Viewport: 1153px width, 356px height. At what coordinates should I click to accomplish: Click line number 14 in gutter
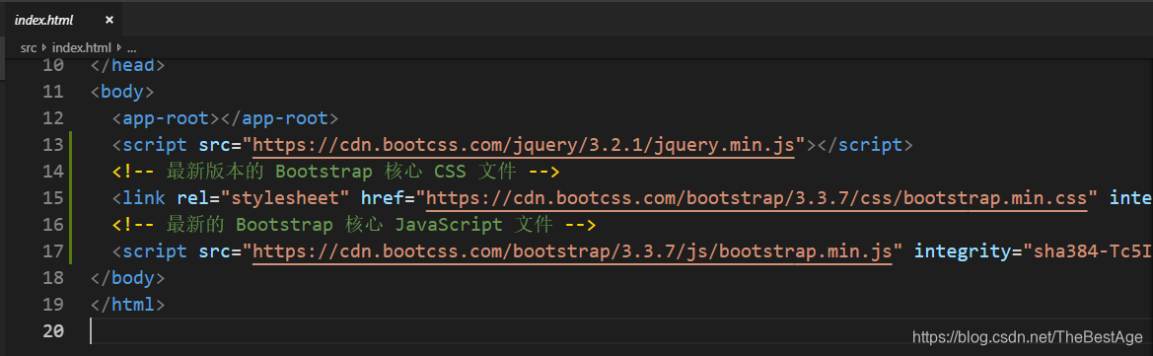point(53,172)
